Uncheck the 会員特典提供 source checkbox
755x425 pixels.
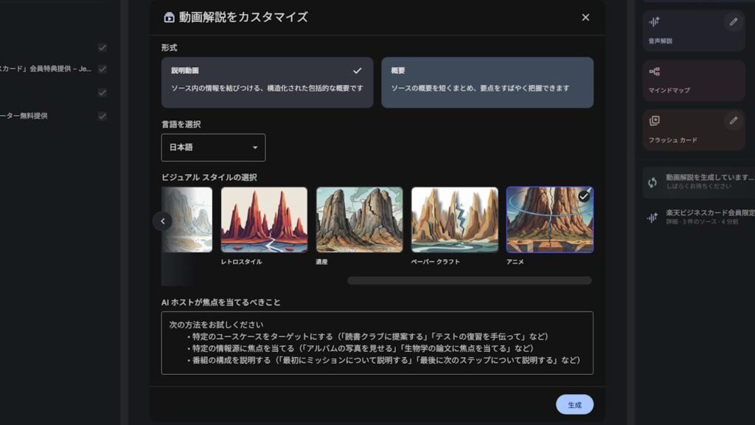102,69
